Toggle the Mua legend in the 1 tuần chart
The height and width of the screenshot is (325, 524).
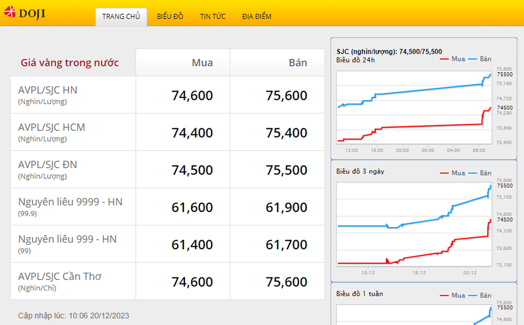tap(453, 296)
